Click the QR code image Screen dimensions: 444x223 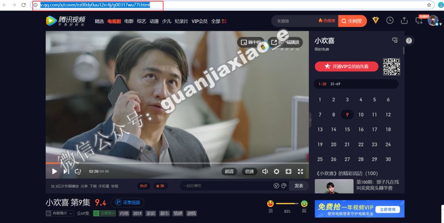[392, 67]
